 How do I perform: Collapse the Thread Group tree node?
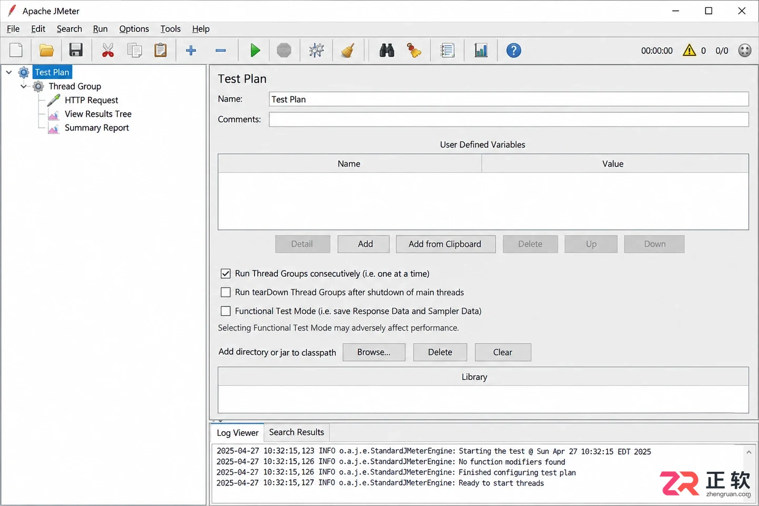tap(24, 86)
